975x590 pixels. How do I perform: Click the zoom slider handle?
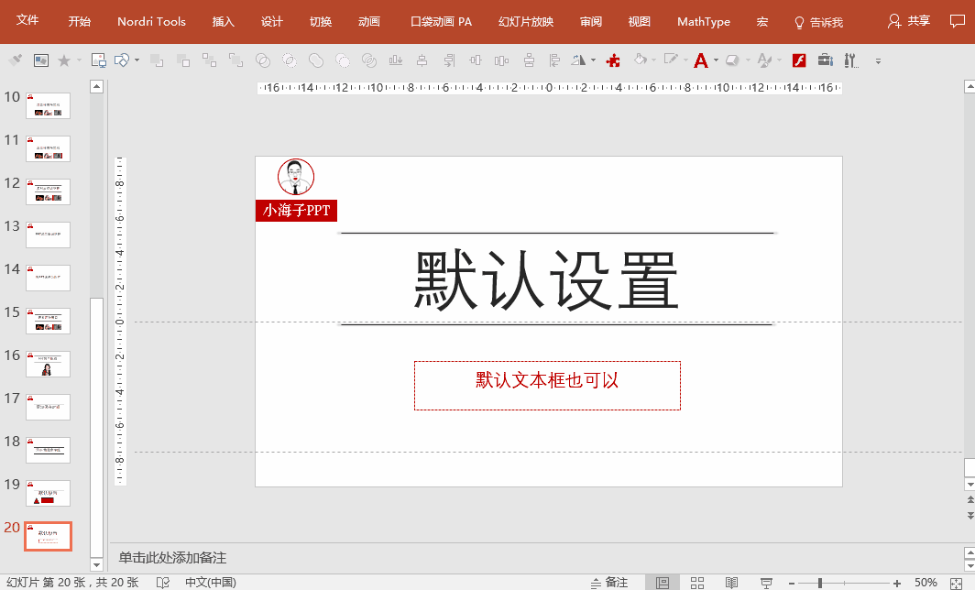(x=819, y=583)
